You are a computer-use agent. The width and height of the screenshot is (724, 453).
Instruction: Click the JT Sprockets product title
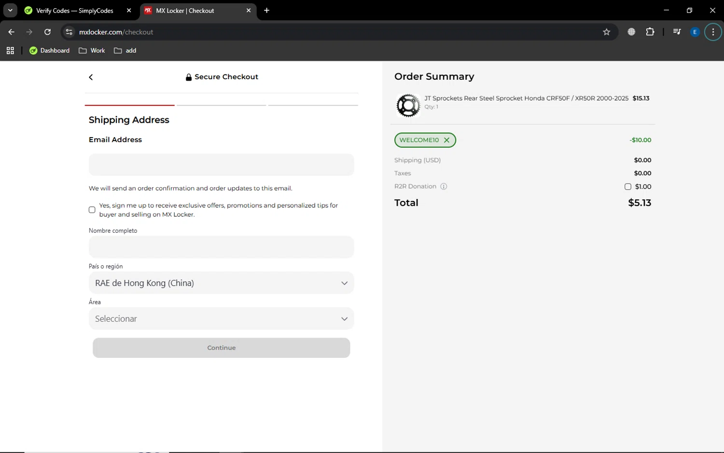click(526, 98)
